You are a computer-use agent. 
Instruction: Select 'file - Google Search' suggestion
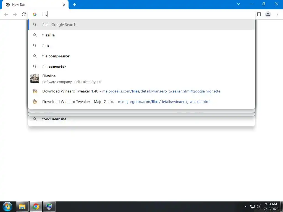(141, 25)
